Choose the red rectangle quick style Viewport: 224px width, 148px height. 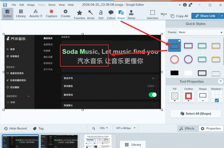coord(175,46)
